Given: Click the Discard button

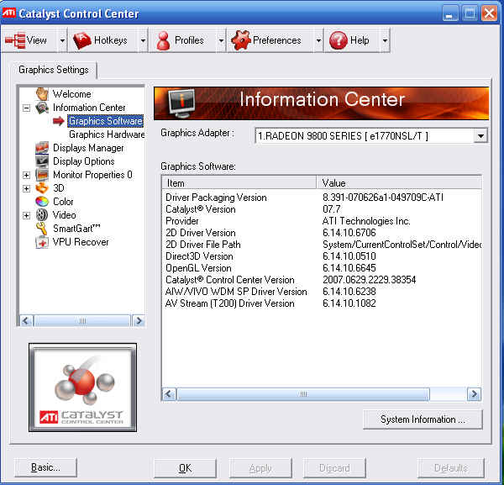Looking at the screenshot, I should pos(334,468).
